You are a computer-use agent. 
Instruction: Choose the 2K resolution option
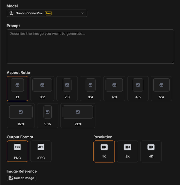pos(127,151)
